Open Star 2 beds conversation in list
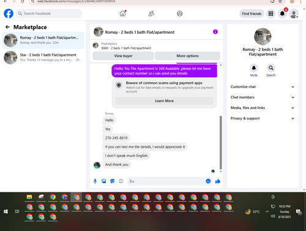The width and height of the screenshot is (306, 231). coord(43,58)
